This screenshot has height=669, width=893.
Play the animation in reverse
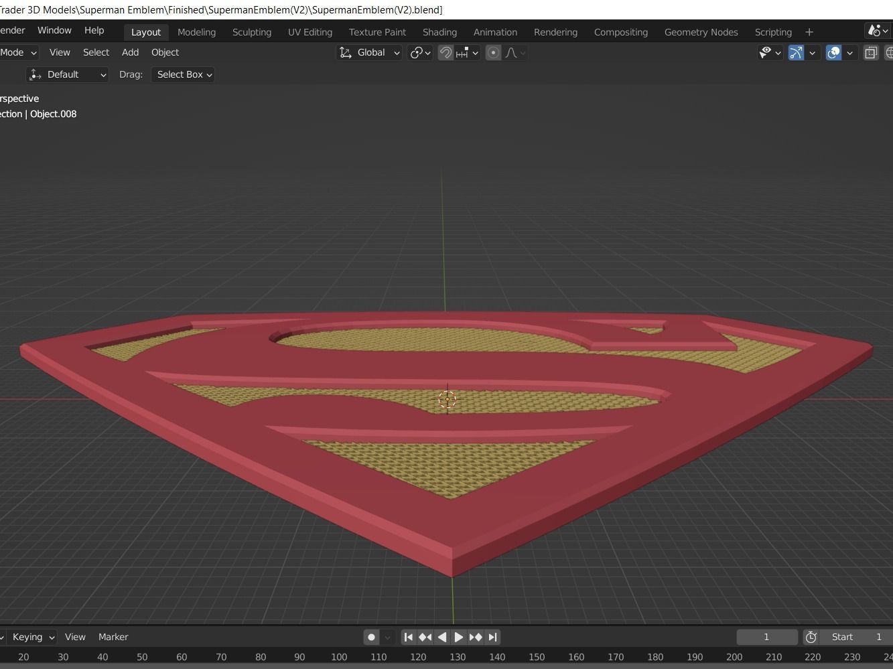tap(442, 637)
